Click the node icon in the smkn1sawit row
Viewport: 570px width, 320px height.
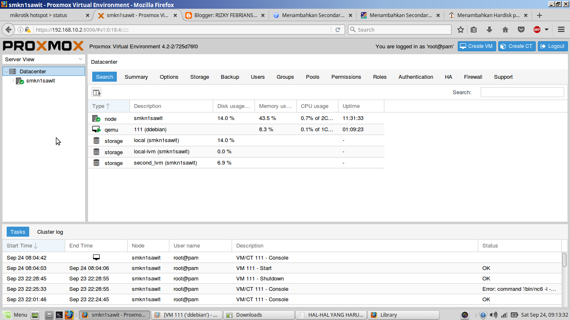(97, 118)
